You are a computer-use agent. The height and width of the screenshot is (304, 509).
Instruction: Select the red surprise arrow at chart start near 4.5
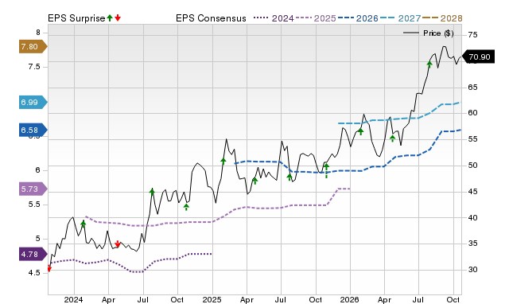coord(49,268)
